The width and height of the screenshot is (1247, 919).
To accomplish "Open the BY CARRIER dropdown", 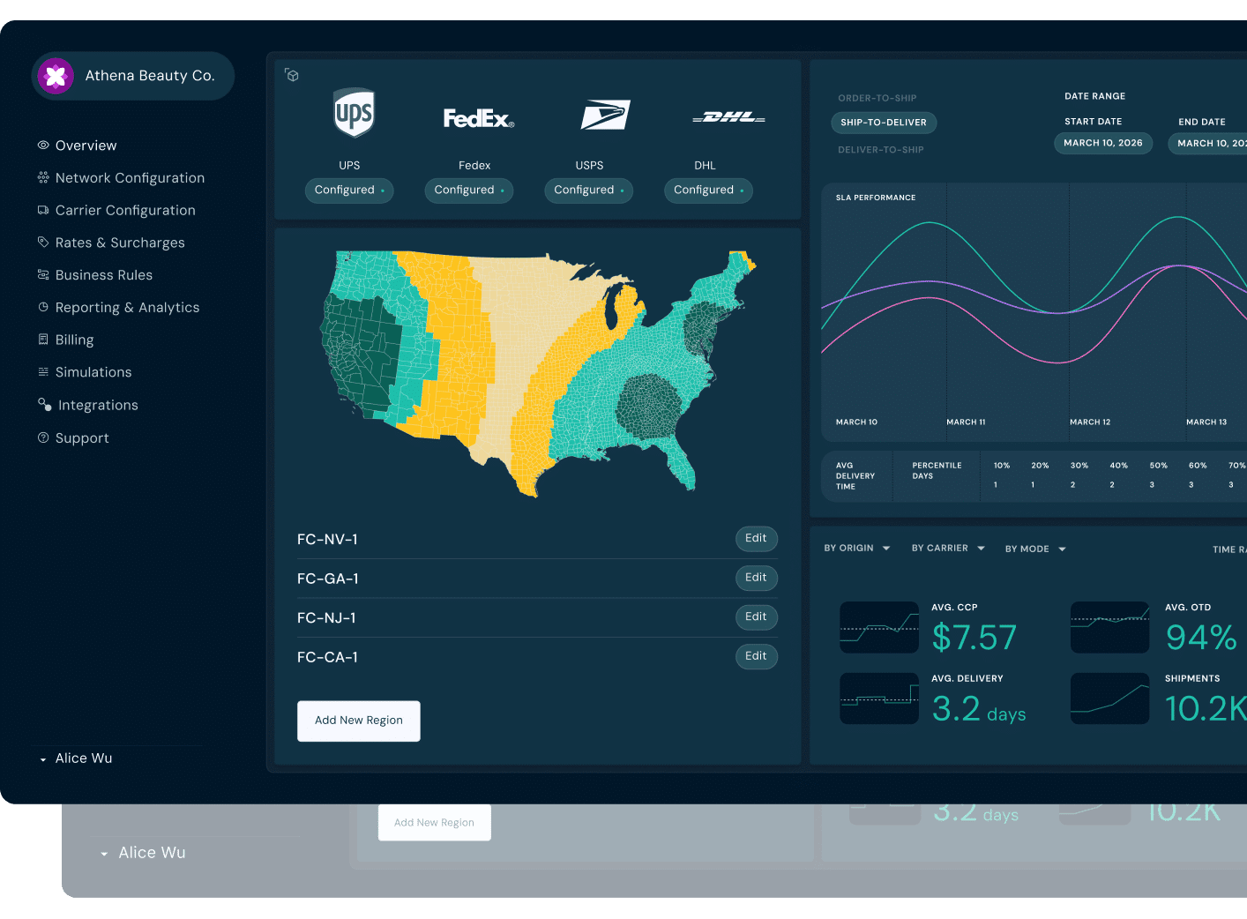I will pyautogui.click(x=947, y=548).
